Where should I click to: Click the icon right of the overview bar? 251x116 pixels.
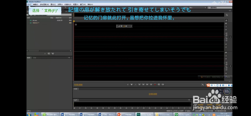(x=227, y=15)
